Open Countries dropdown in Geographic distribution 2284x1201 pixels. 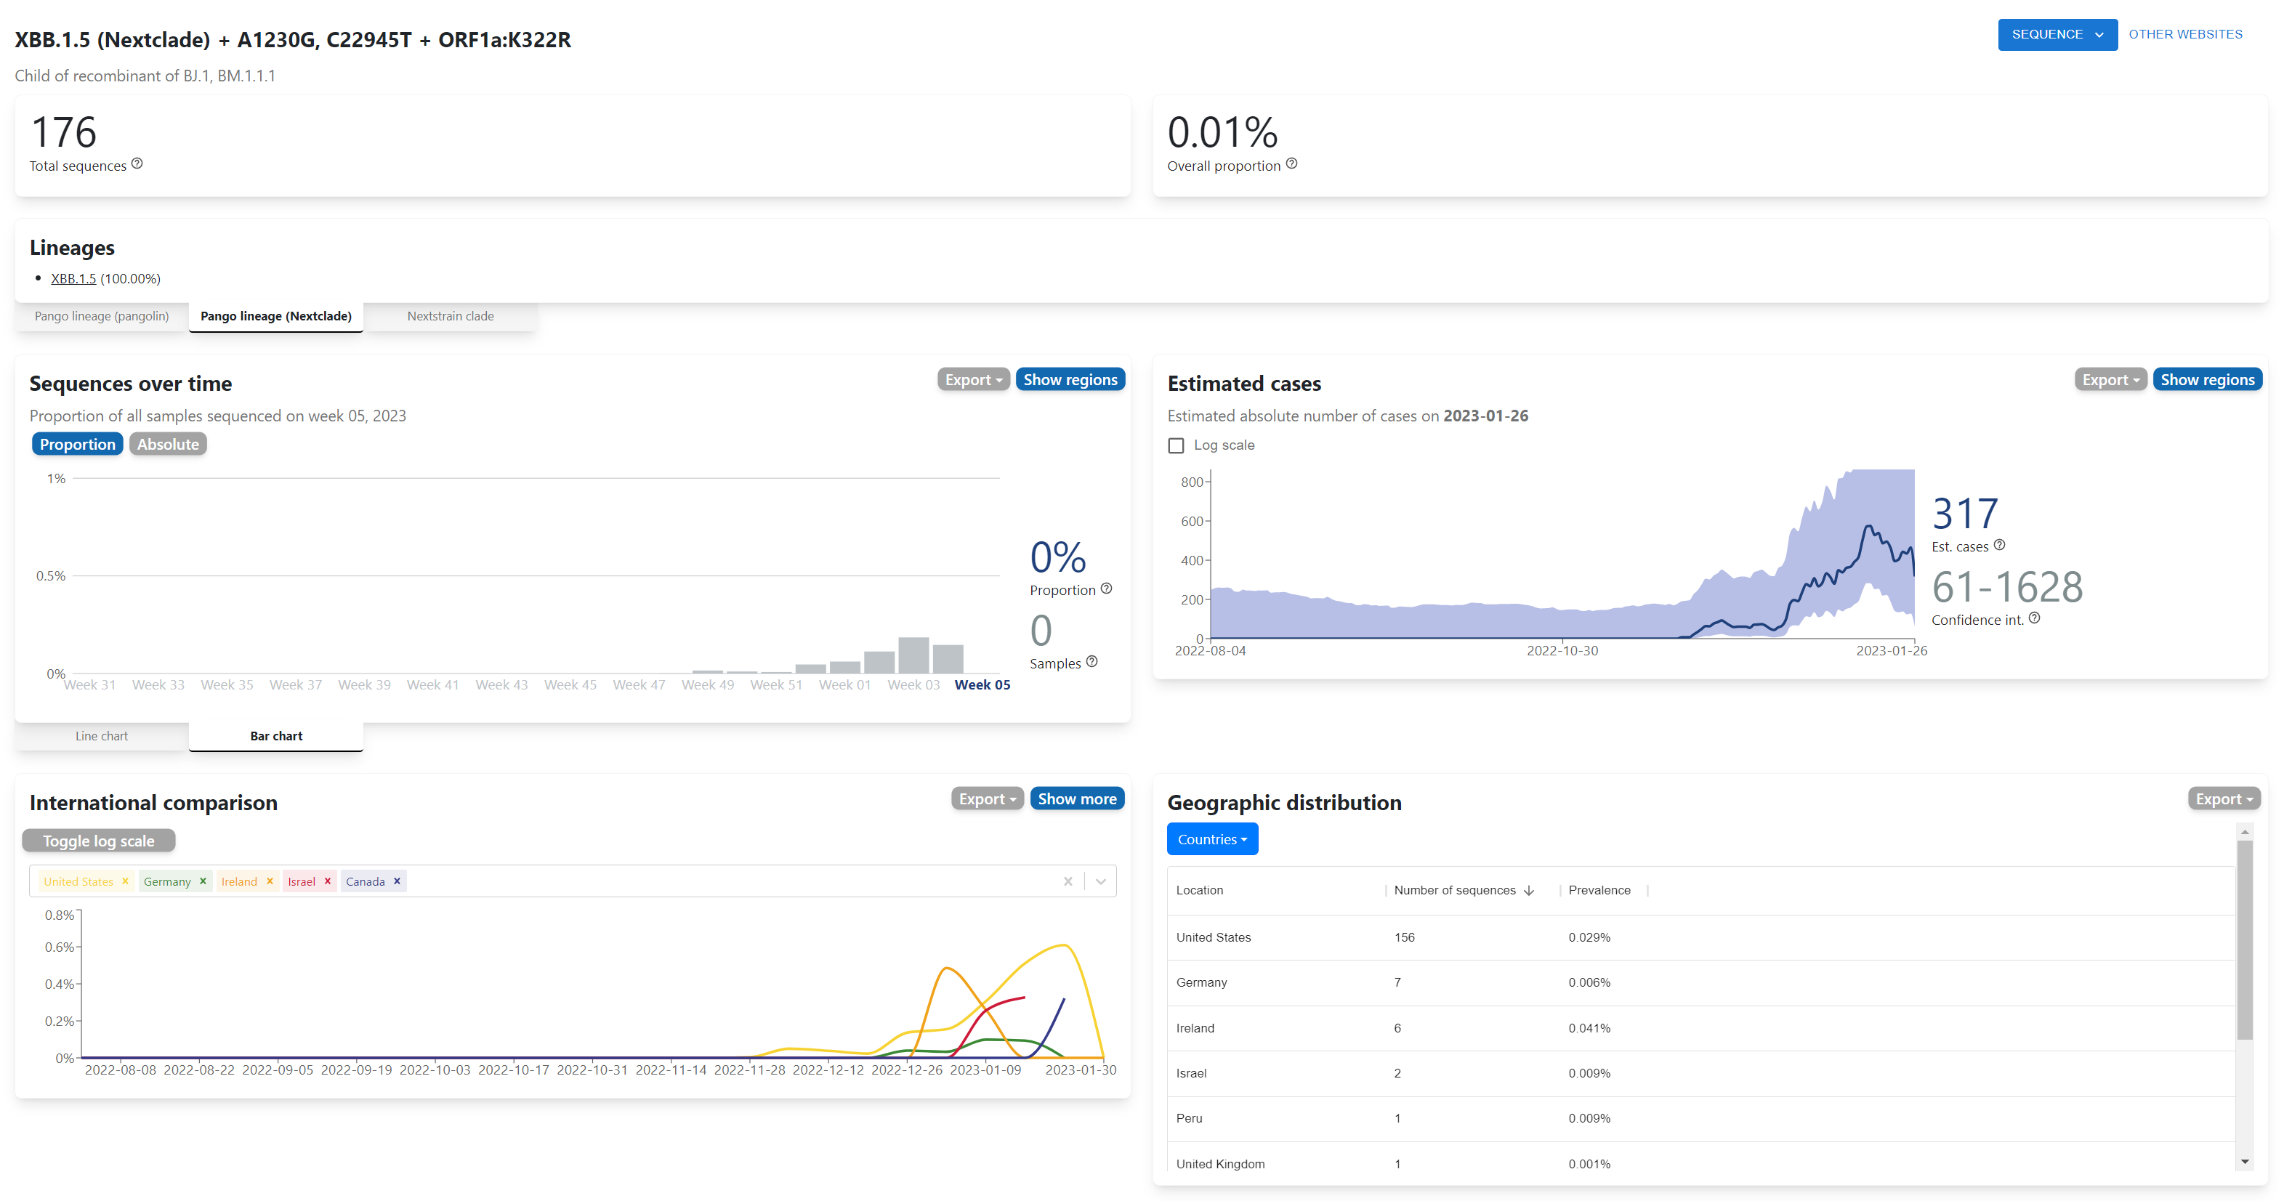[x=1211, y=839]
